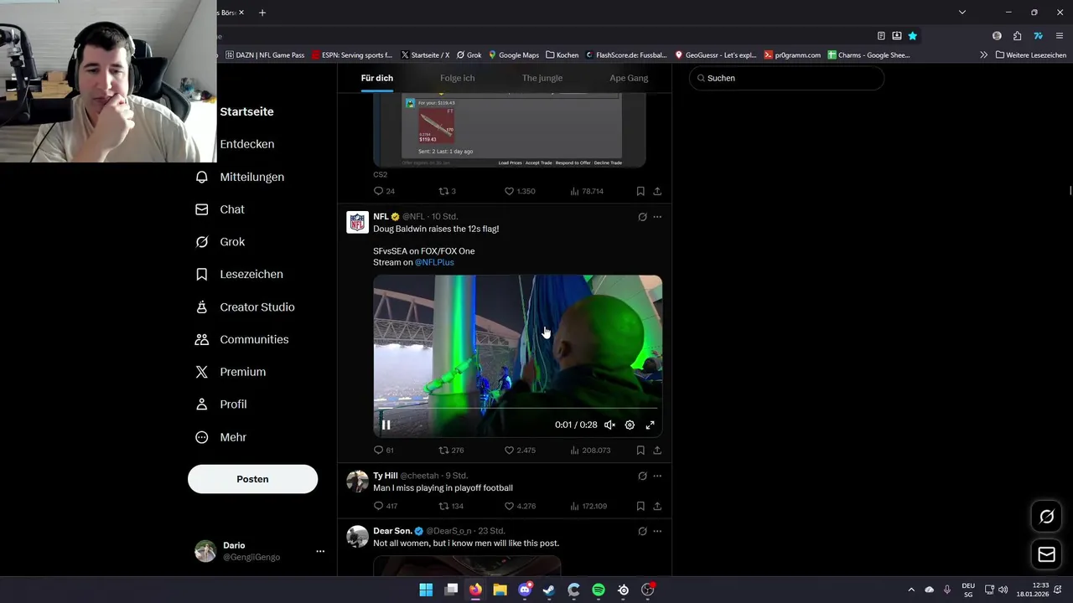The width and height of the screenshot is (1073, 603).
Task: Open Profil icon in sidebar
Action: pyautogui.click(x=201, y=405)
